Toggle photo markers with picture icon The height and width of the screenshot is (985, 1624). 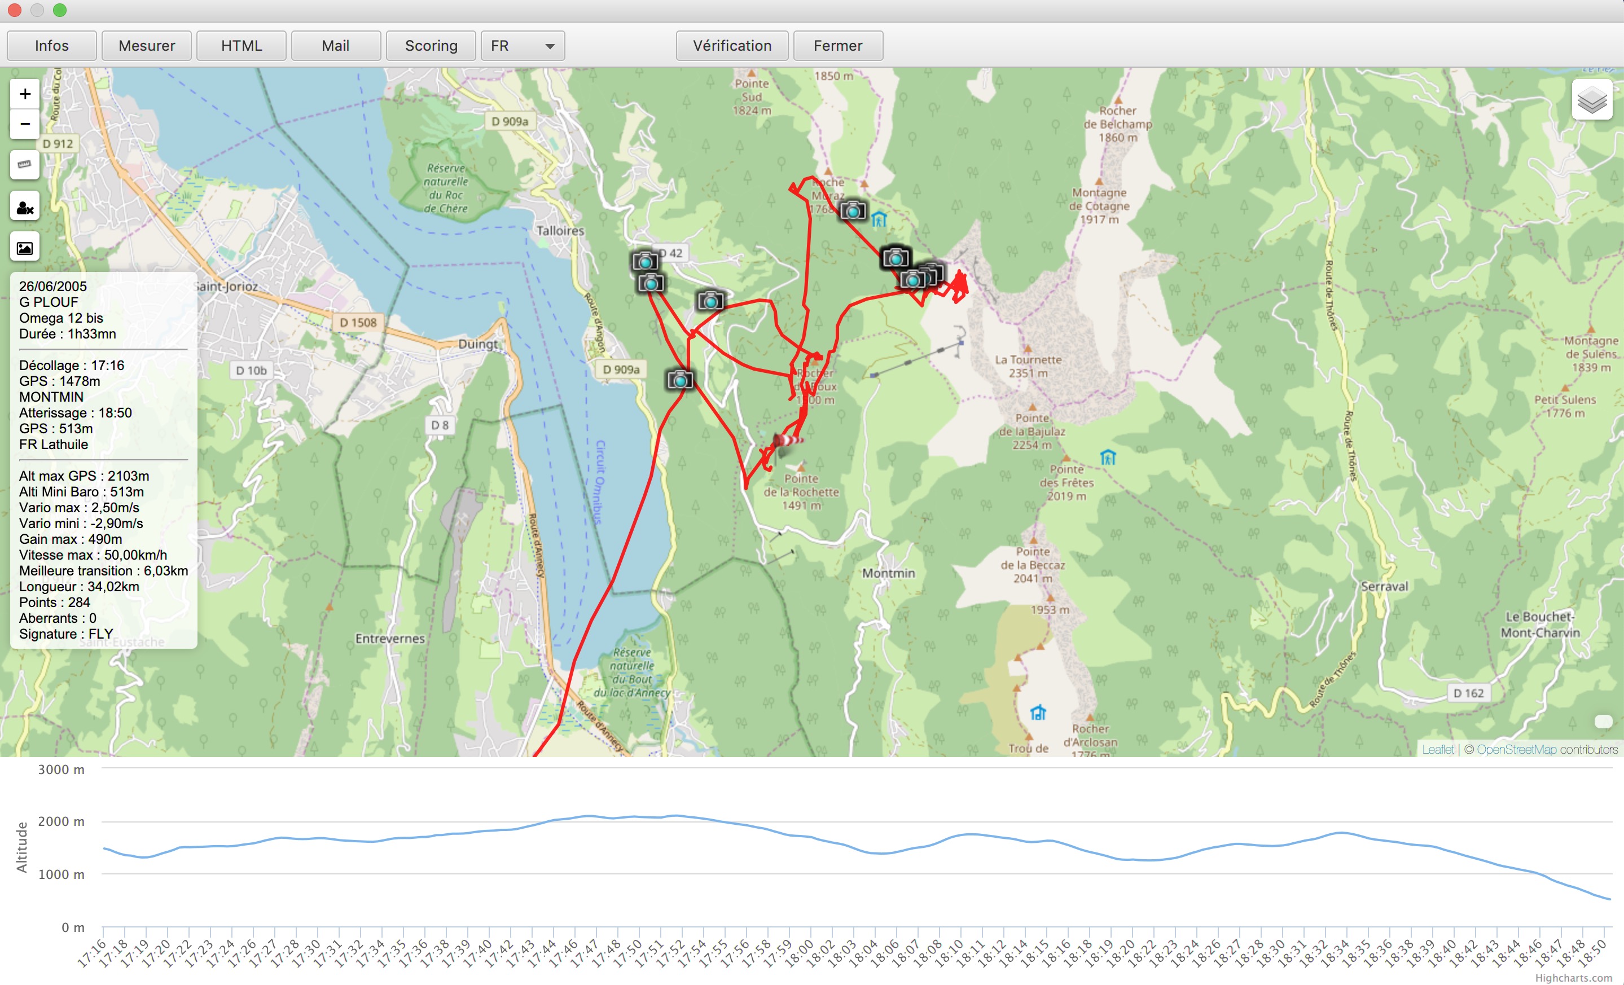24,248
